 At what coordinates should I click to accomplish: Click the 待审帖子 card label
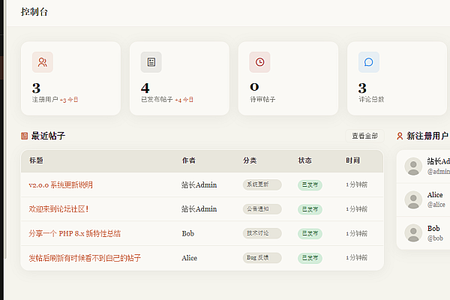262,99
